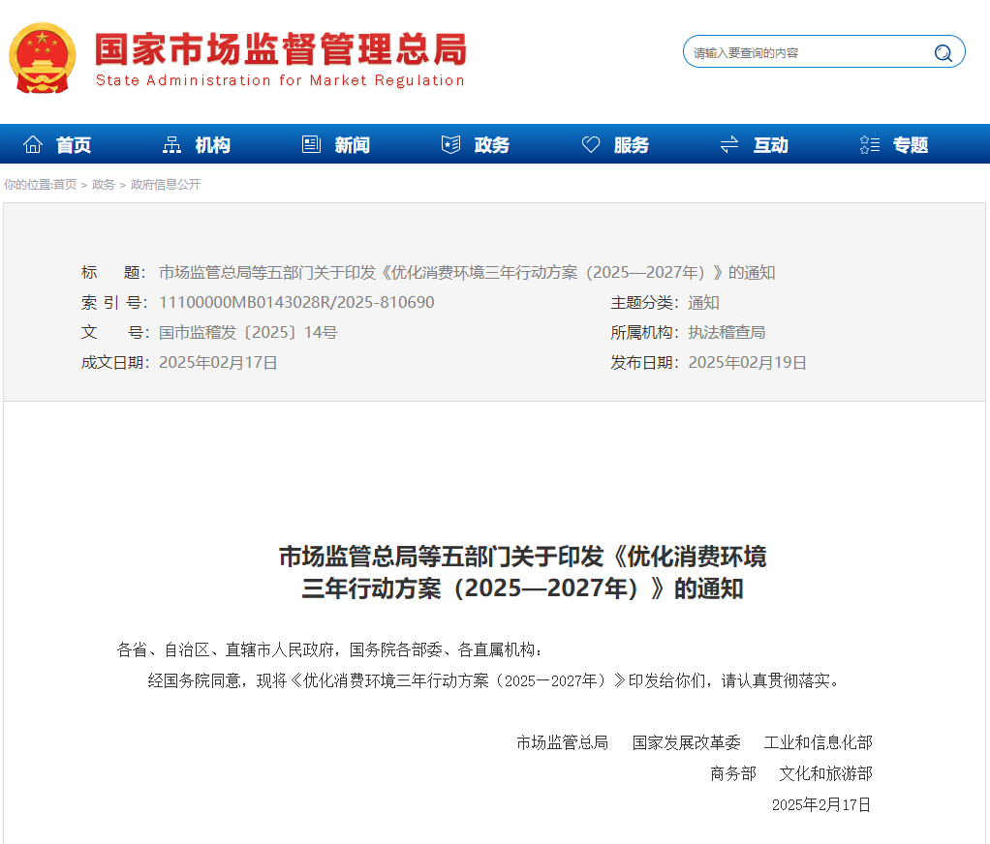The width and height of the screenshot is (990, 844).
Task: Click the signatory 国家发展改革委
Action: click(x=686, y=742)
